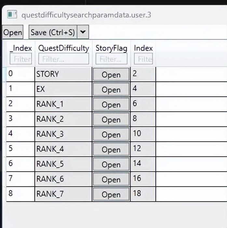227x228 pixels.
Task: Focus the QuestDifficulty filter field
Action: pos(63,59)
